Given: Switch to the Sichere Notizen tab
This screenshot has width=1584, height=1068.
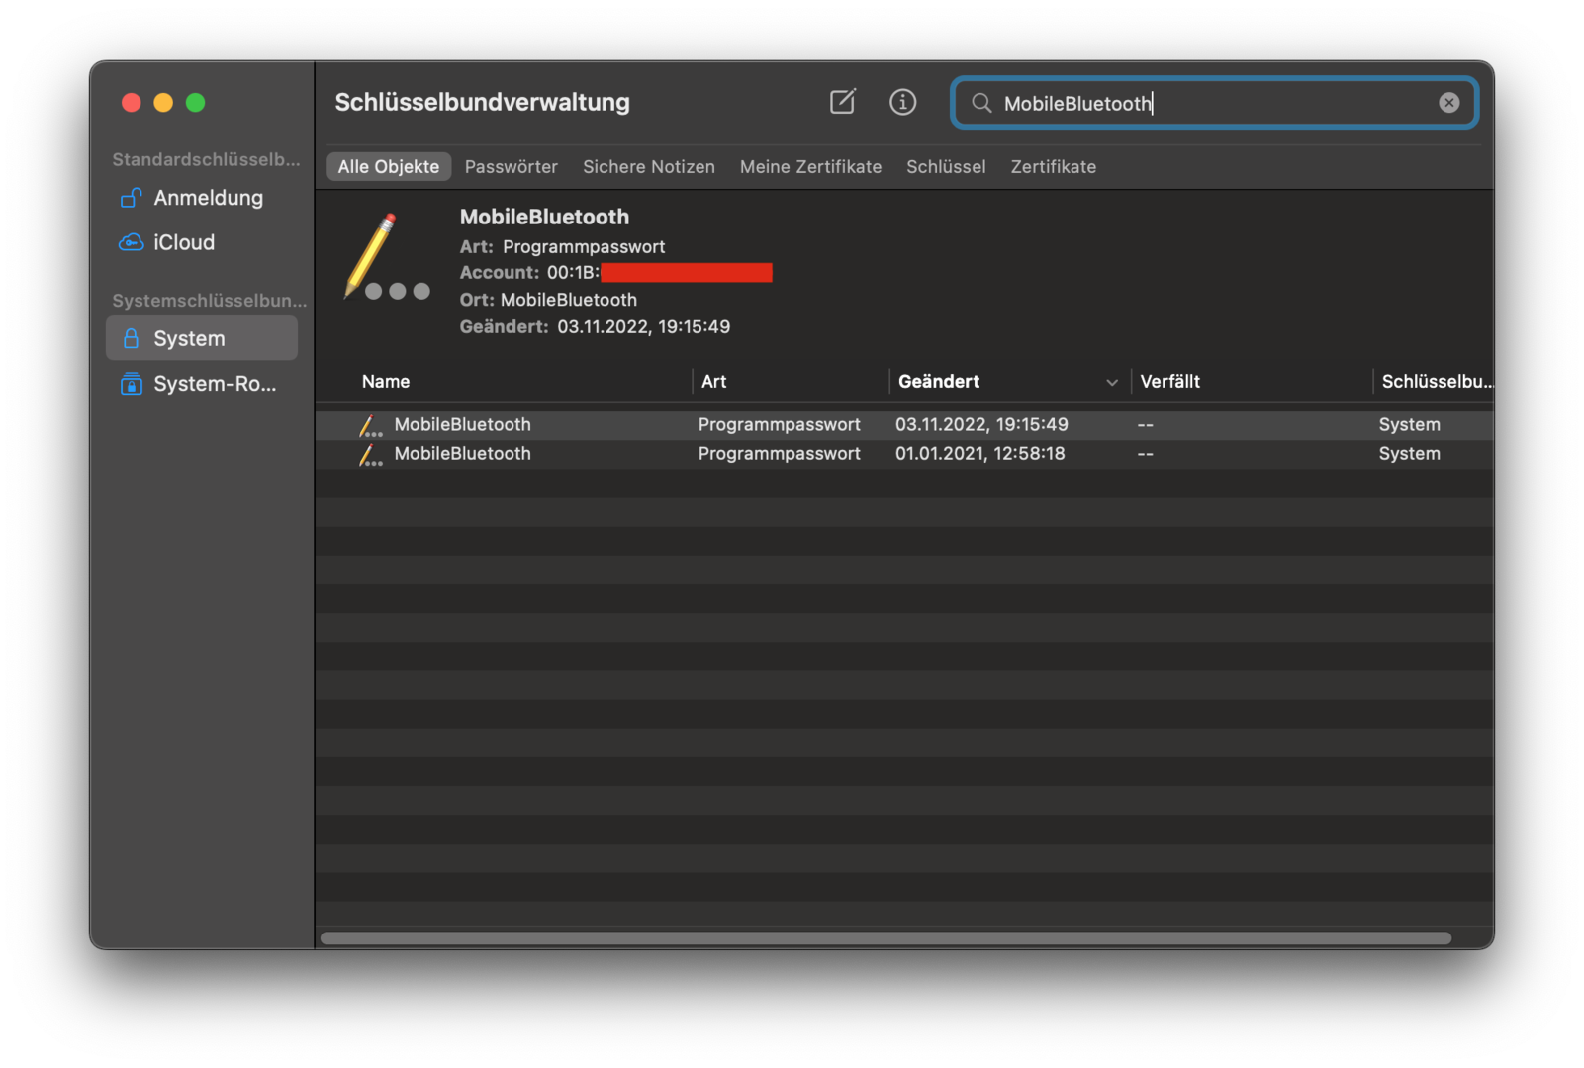Looking at the screenshot, I should (x=648, y=167).
